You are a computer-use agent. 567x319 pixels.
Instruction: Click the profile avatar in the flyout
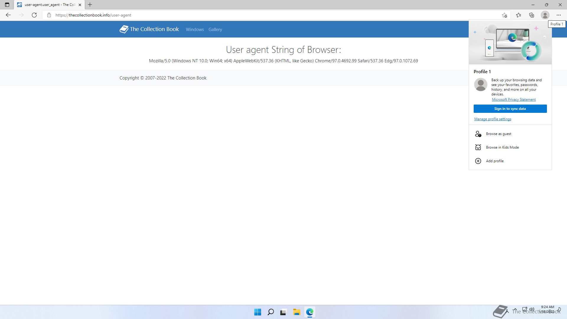pyautogui.click(x=480, y=84)
